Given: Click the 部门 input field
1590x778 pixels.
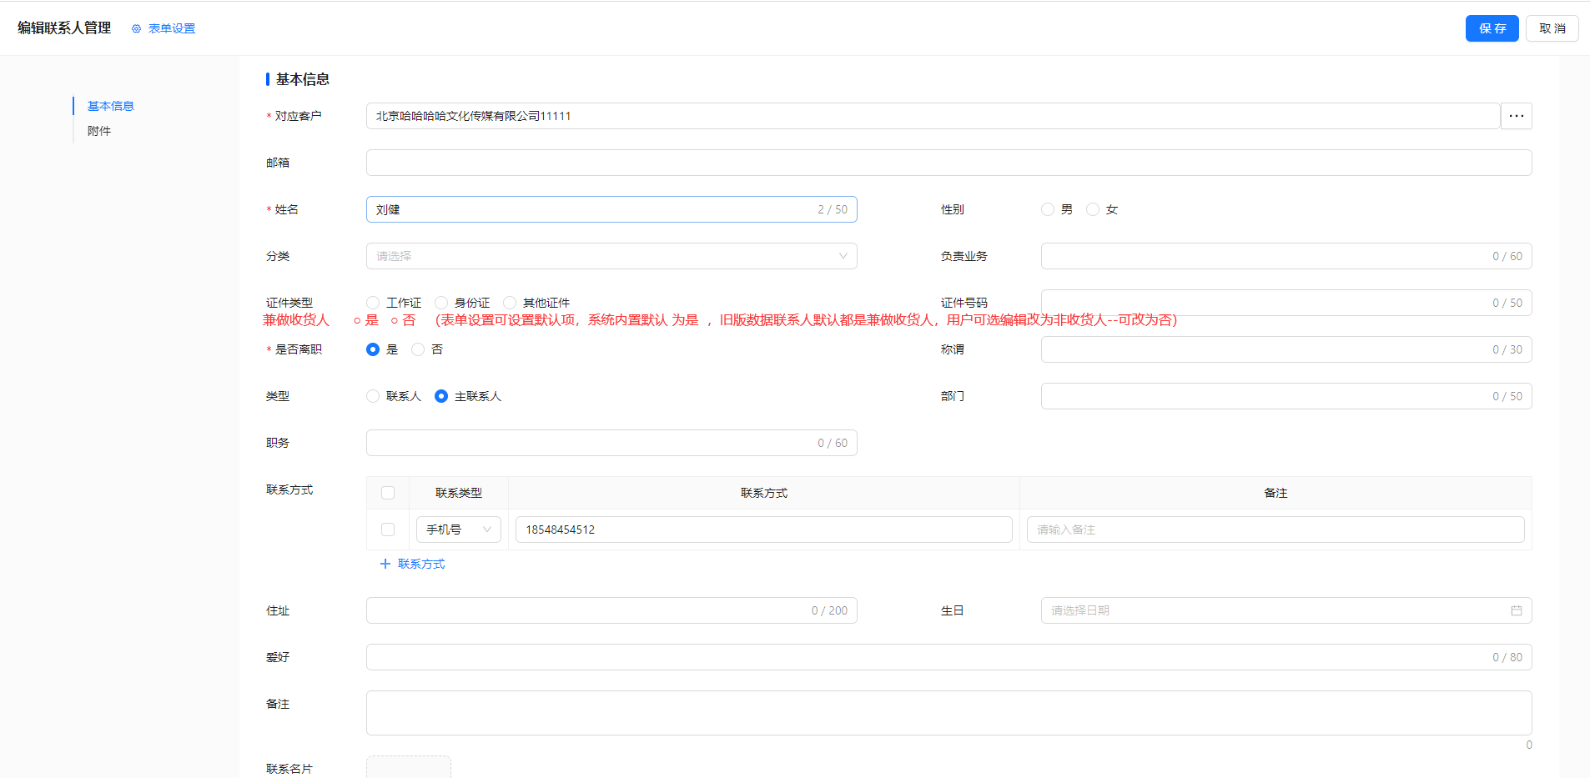Looking at the screenshot, I should [x=1286, y=396].
